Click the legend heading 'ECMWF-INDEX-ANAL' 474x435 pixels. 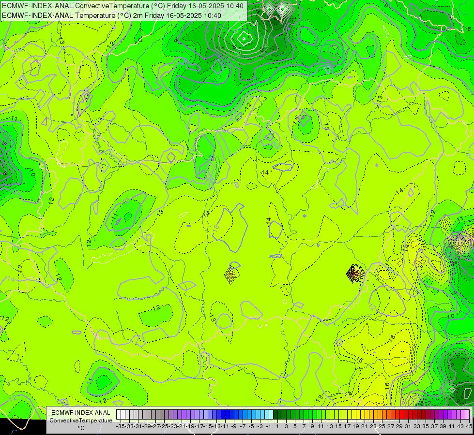click(81, 413)
